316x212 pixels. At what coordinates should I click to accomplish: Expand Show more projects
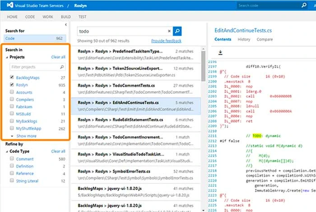[27, 136]
